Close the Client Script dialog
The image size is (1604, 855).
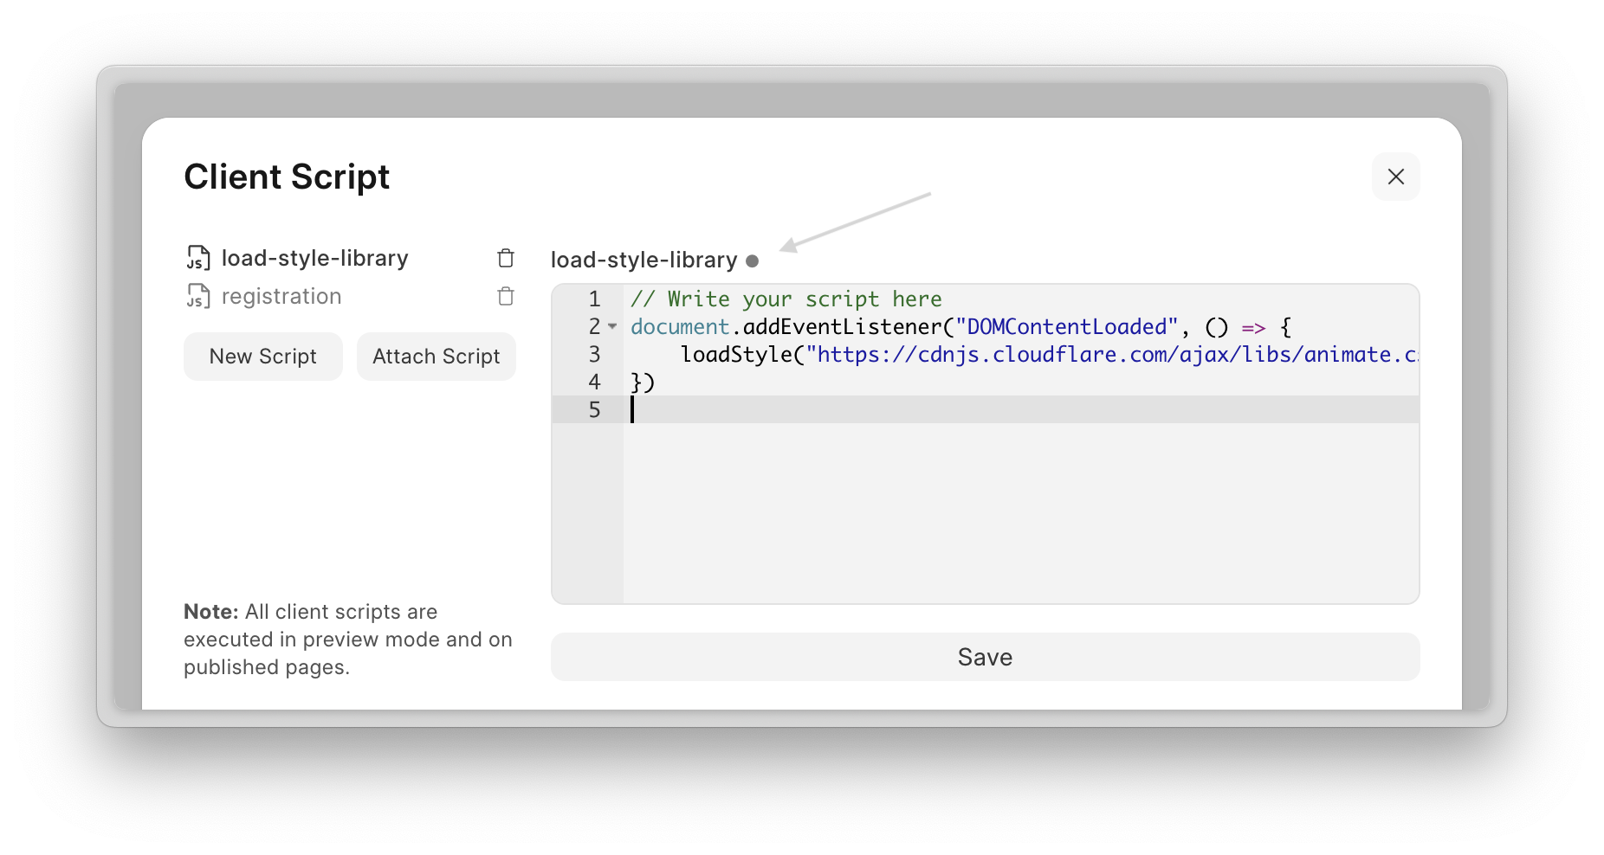(x=1395, y=177)
